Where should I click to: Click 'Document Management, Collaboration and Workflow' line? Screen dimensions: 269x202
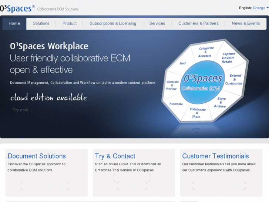[x=83, y=83]
